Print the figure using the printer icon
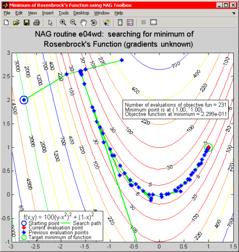Screen dimensions: 239x252 click(x=37, y=22)
